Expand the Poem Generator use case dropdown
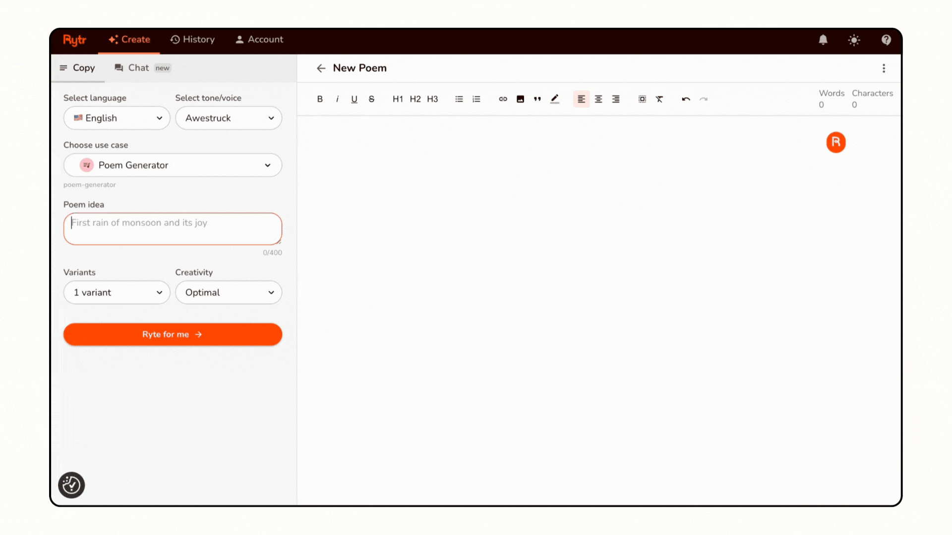 (x=173, y=165)
